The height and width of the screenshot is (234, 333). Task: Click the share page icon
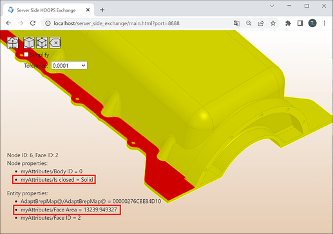click(261, 23)
